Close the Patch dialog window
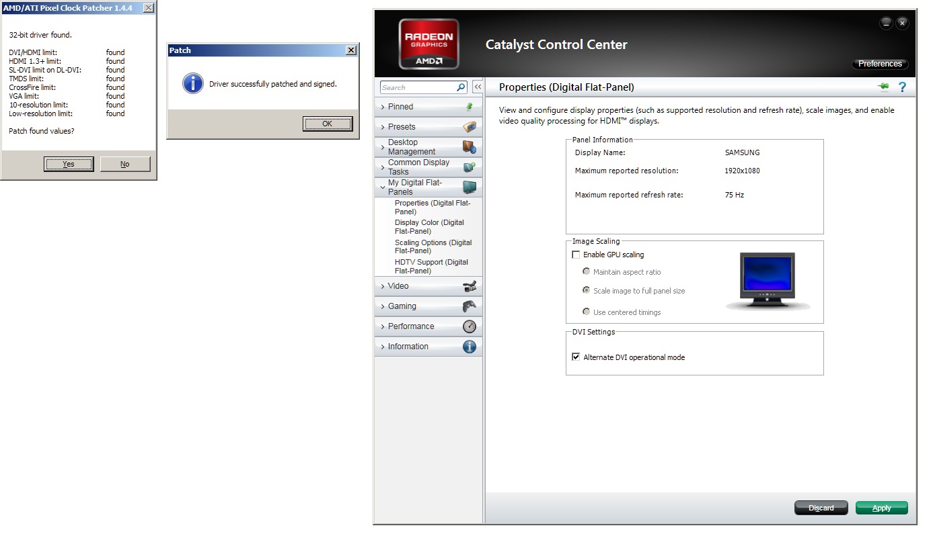The image size is (931, 540). (350, 50)
